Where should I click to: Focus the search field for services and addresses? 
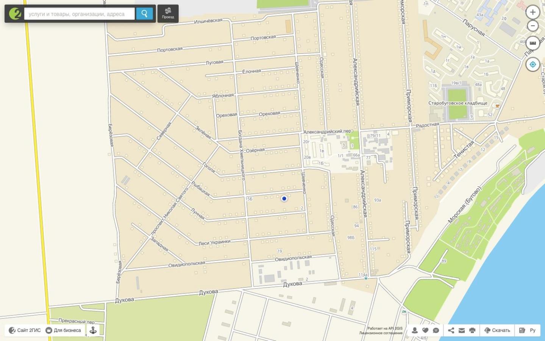[80, 14]
